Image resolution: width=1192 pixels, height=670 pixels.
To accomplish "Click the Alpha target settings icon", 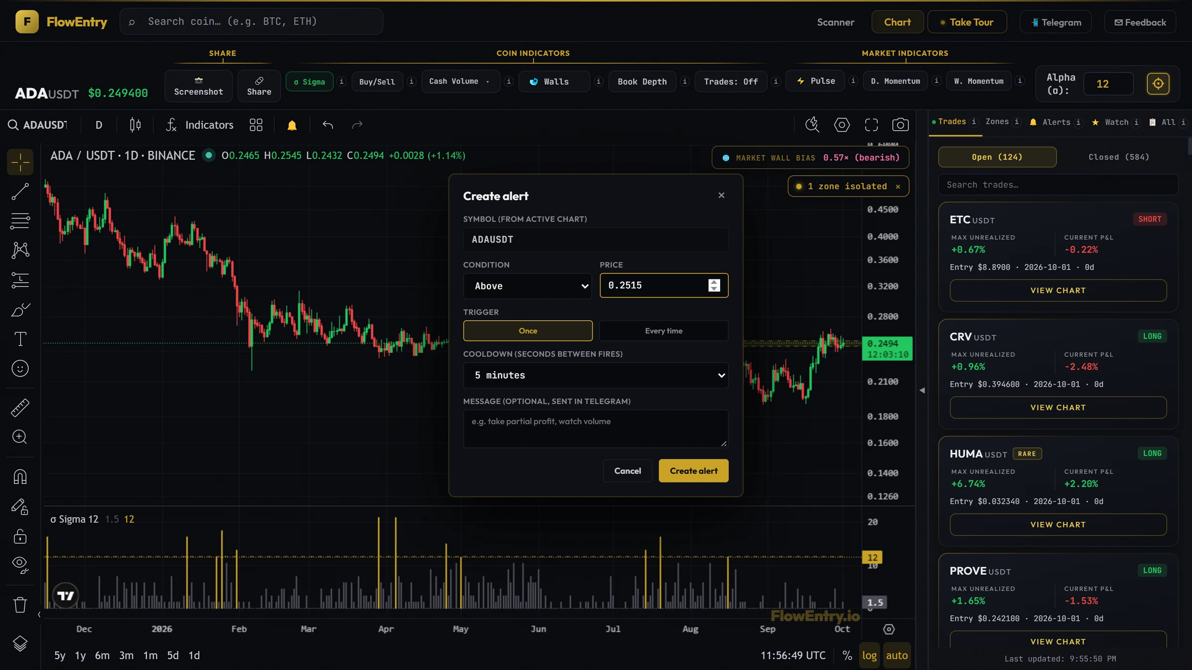I will pyautogui.click(x=1158, y=83).
